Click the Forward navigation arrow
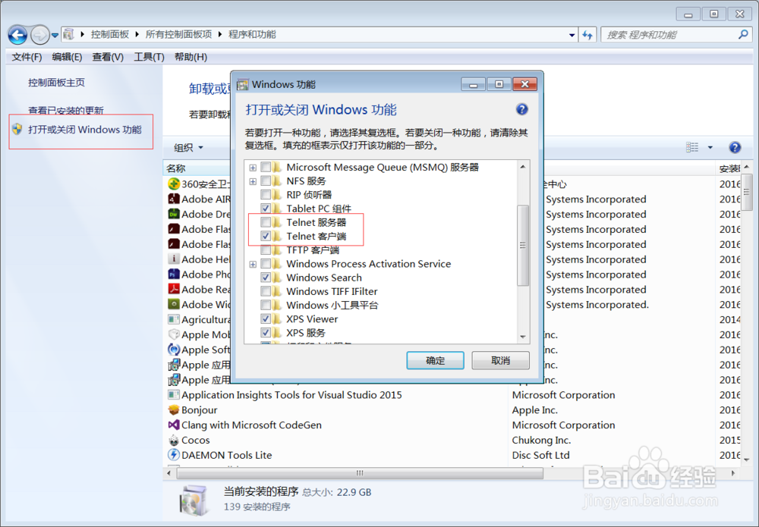 coord(39,35)
